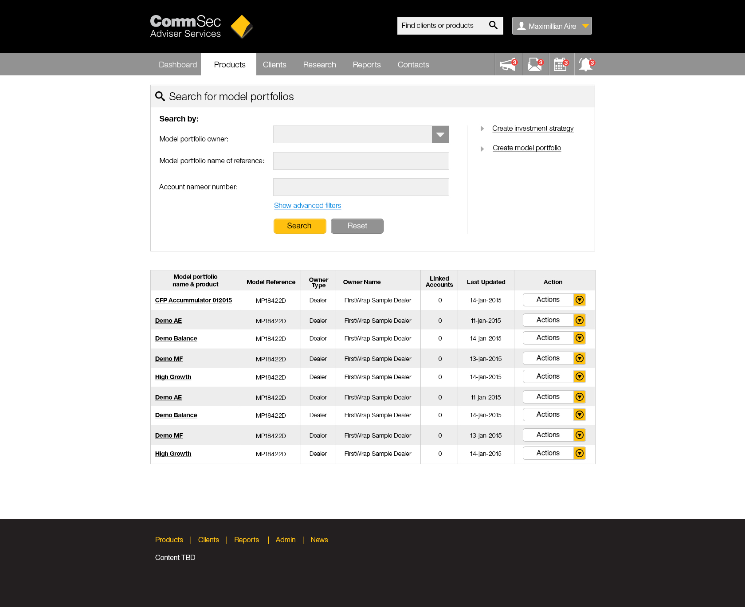The height and width of the screenshot is (607, 745).
Task: Click the Model portfolio name of reference field
Action: (x=361, y=161)
